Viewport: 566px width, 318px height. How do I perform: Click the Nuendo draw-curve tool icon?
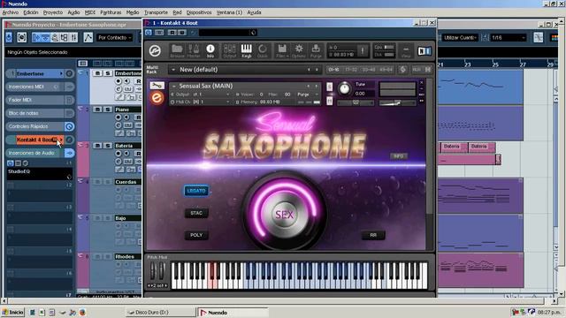(x=88, y=37)
